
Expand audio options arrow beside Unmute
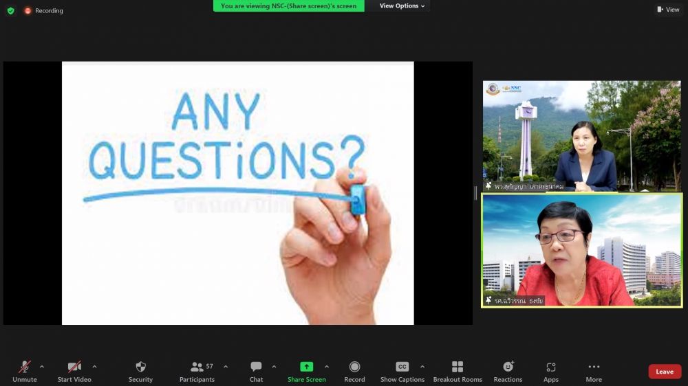pyautogui.click(x=42, y=367)
